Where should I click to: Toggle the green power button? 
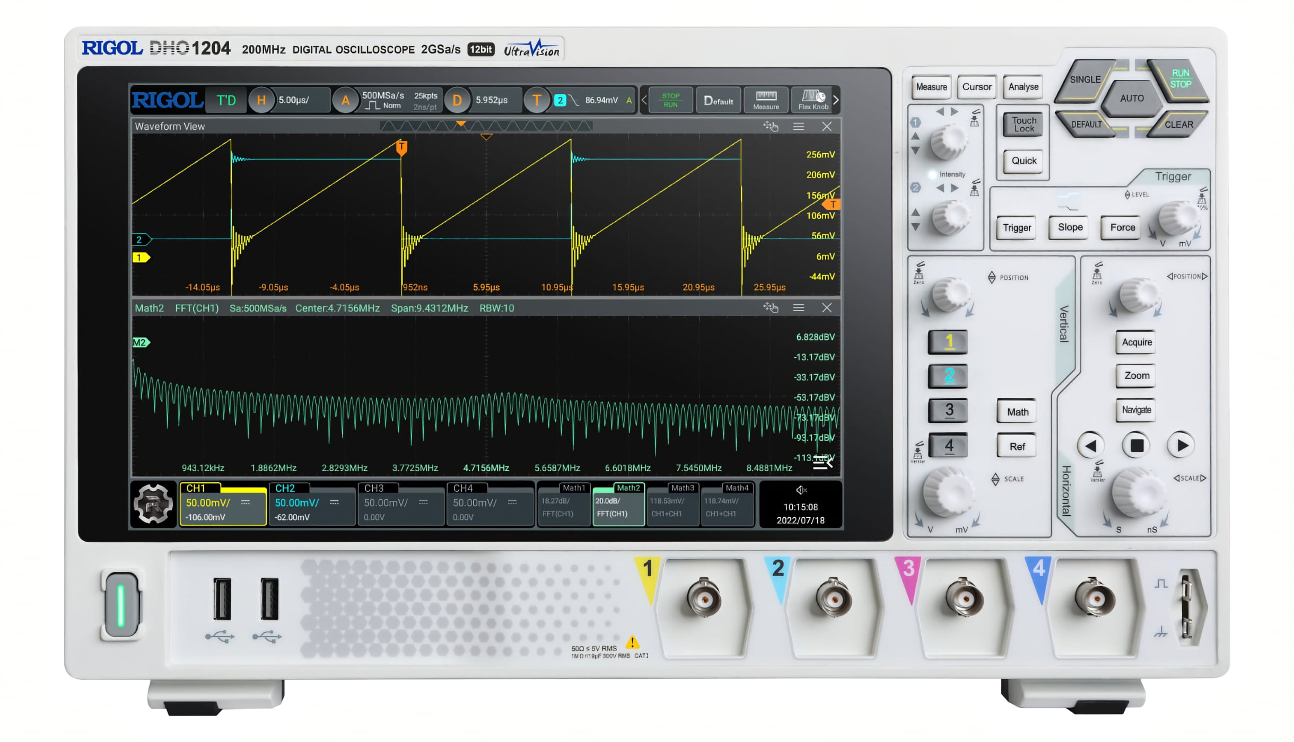point(121,605)
